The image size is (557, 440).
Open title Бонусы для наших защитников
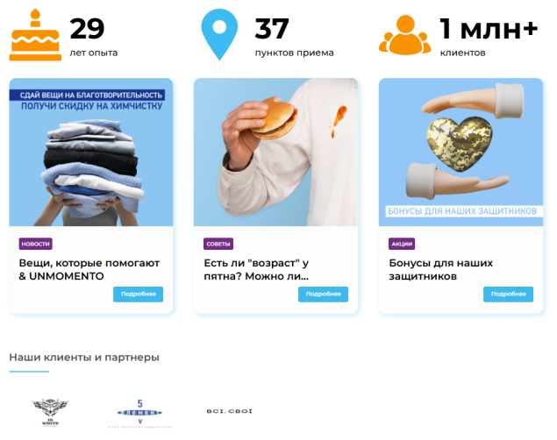pyautogui.click(x=441, y=270)
